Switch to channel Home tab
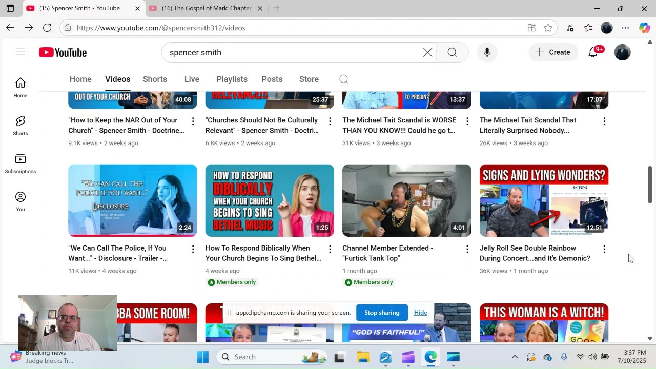The width and height of the screenshot is (656, 369). click(x=80, y=79)
